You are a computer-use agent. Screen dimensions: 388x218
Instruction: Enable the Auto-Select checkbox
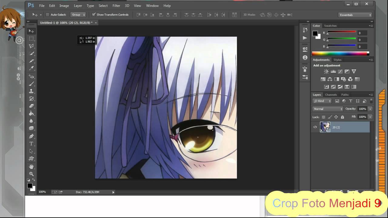pos(47,15)
